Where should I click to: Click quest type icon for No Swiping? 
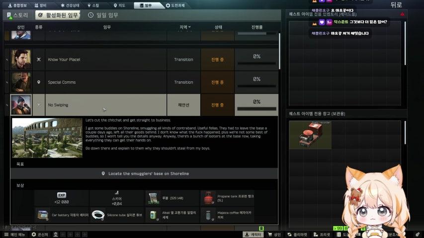[39, 105]
